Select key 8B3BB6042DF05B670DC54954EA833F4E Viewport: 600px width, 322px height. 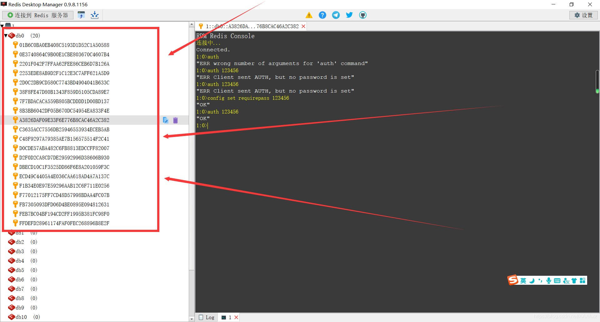point(64,111)
